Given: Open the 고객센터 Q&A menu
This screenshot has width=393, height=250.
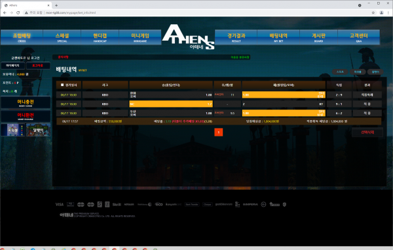Looking at the screenshot, I should point(359,37).
